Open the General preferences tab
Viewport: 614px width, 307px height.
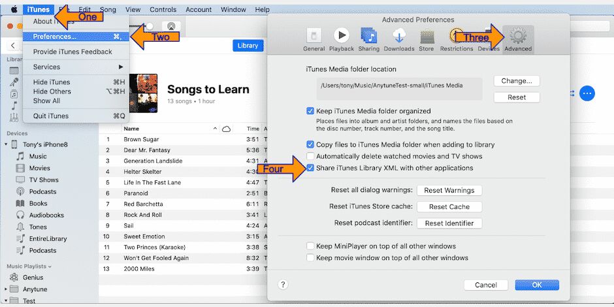(314, 40)
